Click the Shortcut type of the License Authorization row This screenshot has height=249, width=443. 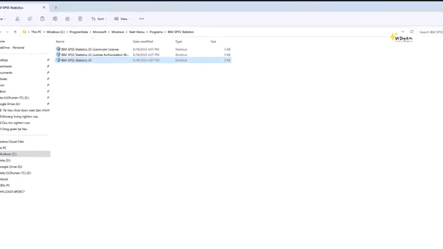(x=181, y=55)
